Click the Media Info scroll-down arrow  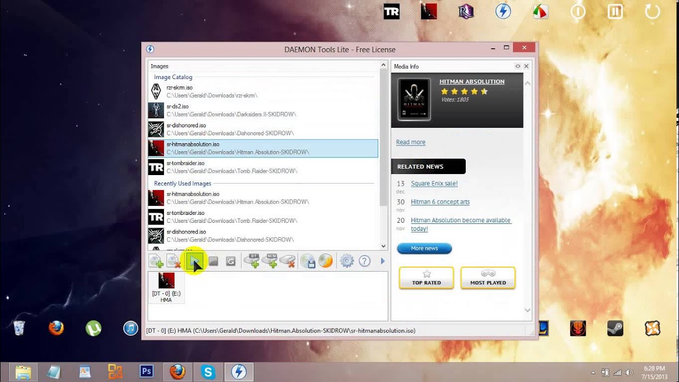[x=527, y=310]
